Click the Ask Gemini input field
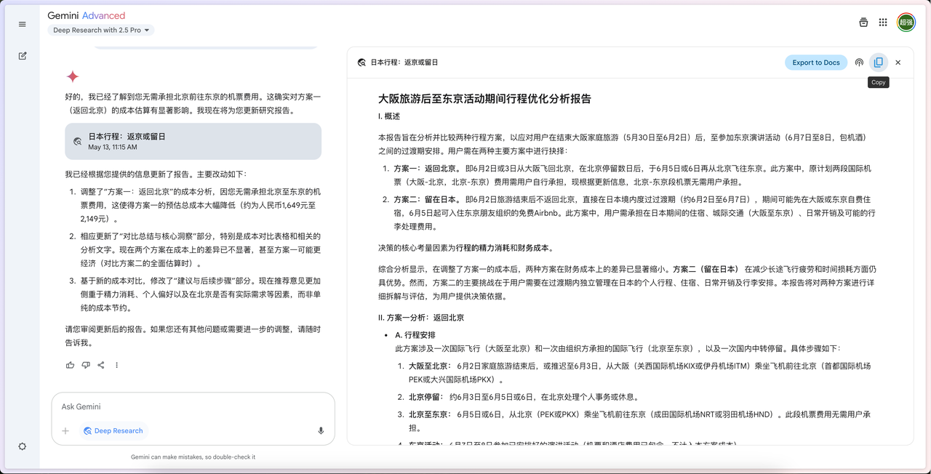The height and width of the screenshot is (474, 931). 145,406
